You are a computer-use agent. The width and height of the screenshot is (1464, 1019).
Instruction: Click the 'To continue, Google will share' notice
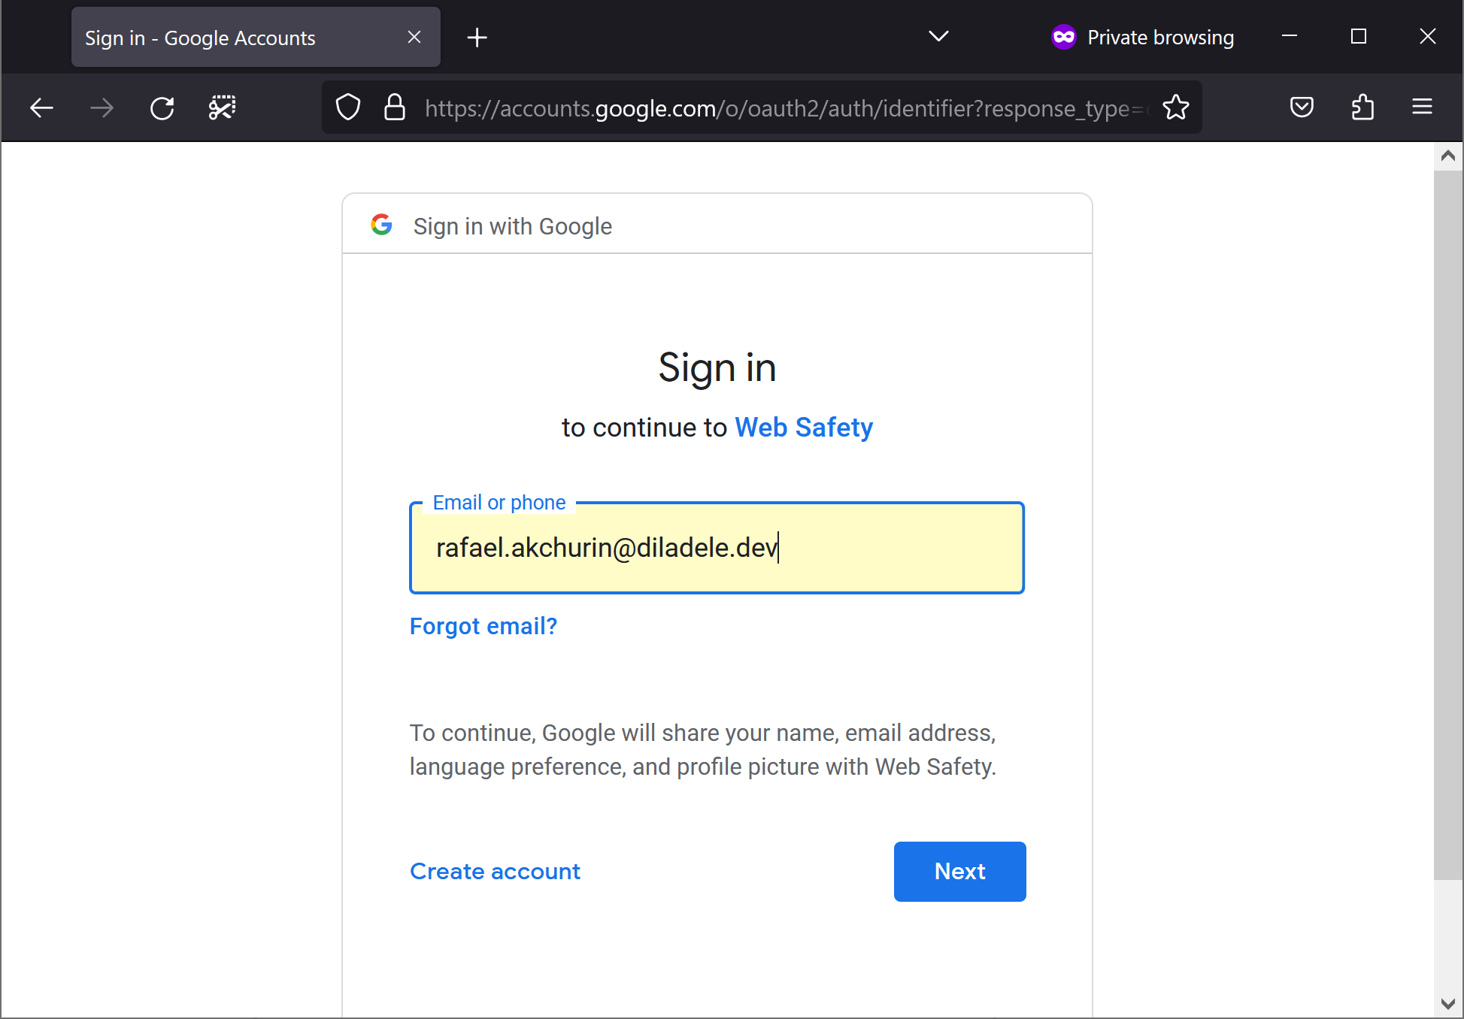[x=703, y=749]
